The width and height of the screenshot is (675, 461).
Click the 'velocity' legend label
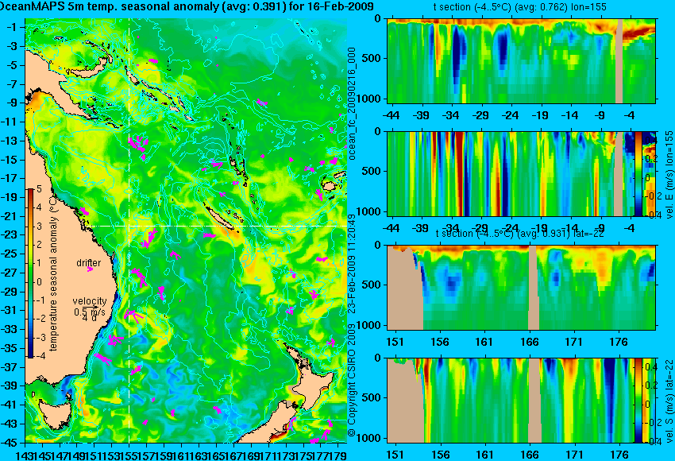point(90,300)
